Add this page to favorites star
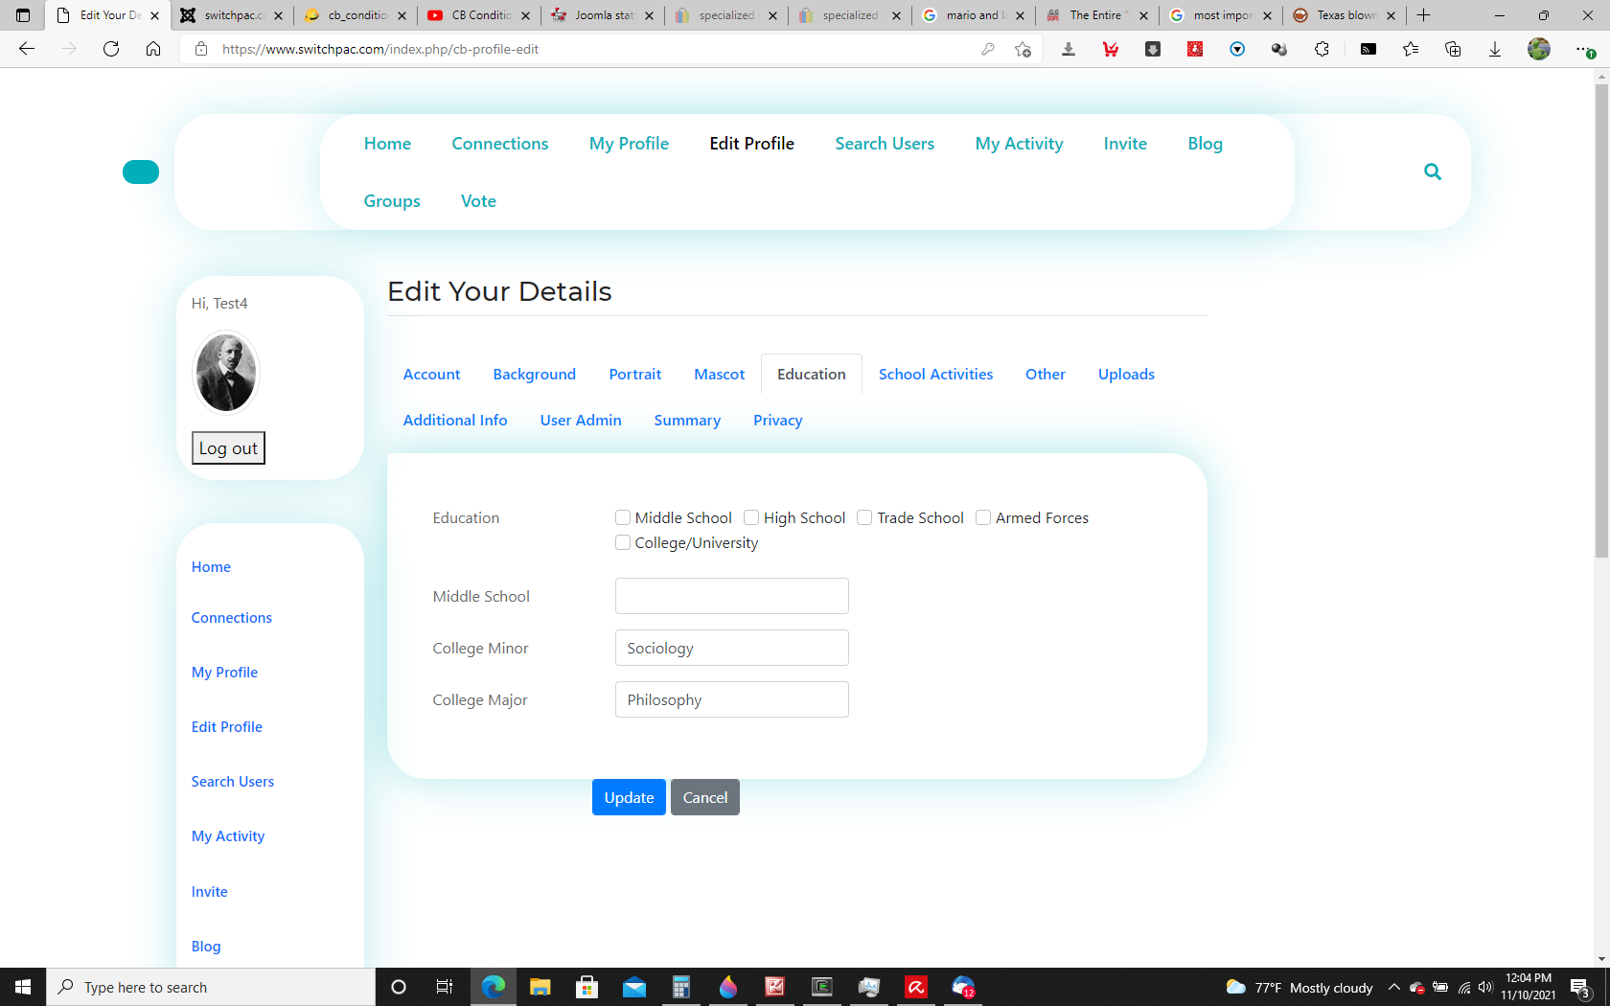Image resolution: width=1610 pixels, height=1006 pixels. 1023,49
